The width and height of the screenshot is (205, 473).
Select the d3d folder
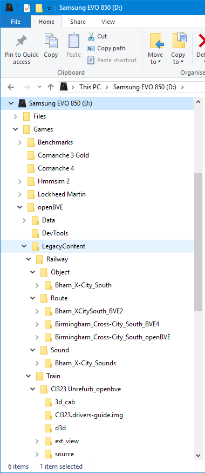tap(60, 428)
